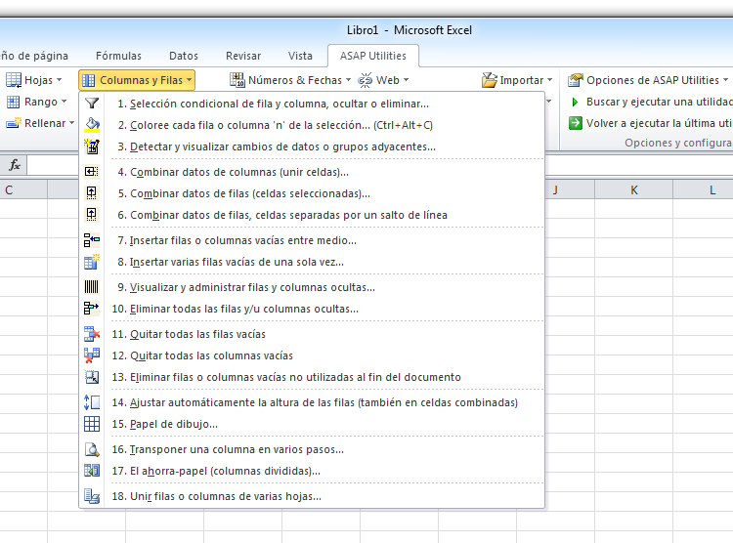Click the transpose column in steps icon
Screen dimensions: 733x543
click(x=92, y=449)
